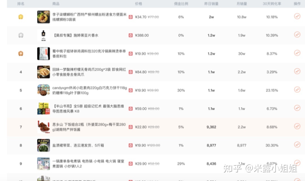Screen dimensions: 305x181
Task: Select conversion rate 30.30%
Action: 272,145
